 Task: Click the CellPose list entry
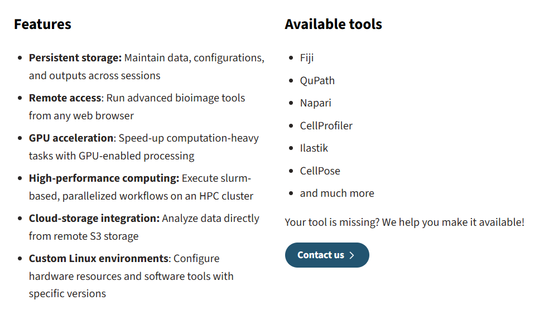click(320, 171)
